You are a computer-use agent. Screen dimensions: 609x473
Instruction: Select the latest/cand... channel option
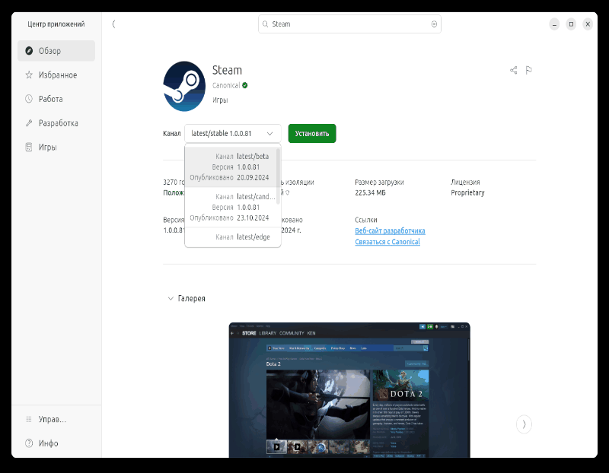click(x=231, y=207)
